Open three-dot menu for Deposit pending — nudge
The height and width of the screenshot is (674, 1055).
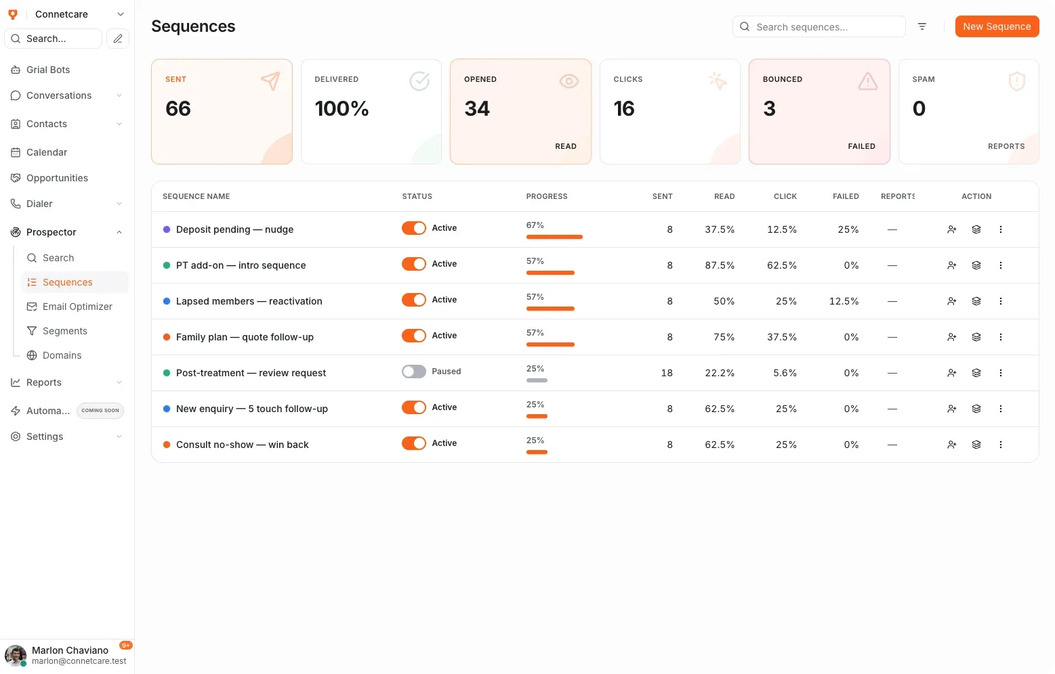point(1001,229)
